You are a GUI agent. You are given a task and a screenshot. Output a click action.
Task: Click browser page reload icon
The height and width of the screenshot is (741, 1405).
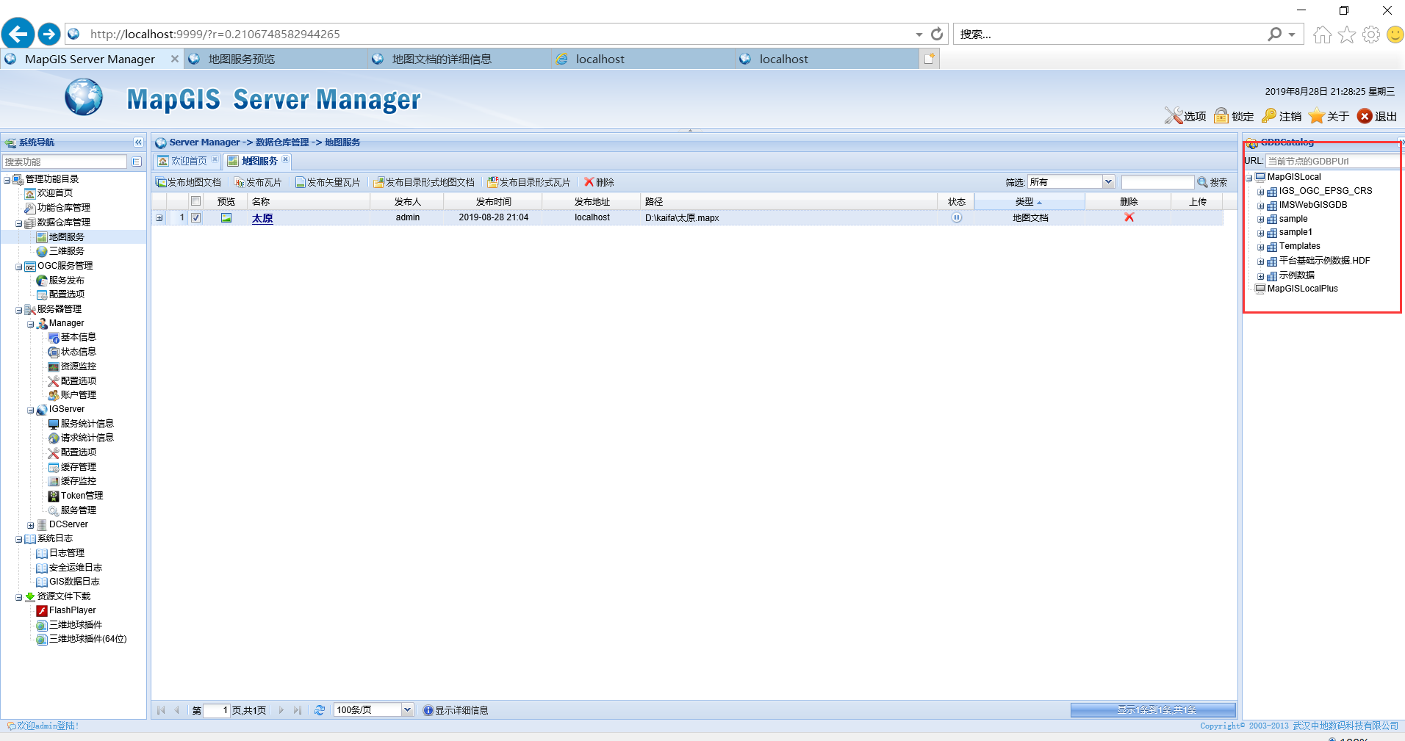tap(936, 34)
